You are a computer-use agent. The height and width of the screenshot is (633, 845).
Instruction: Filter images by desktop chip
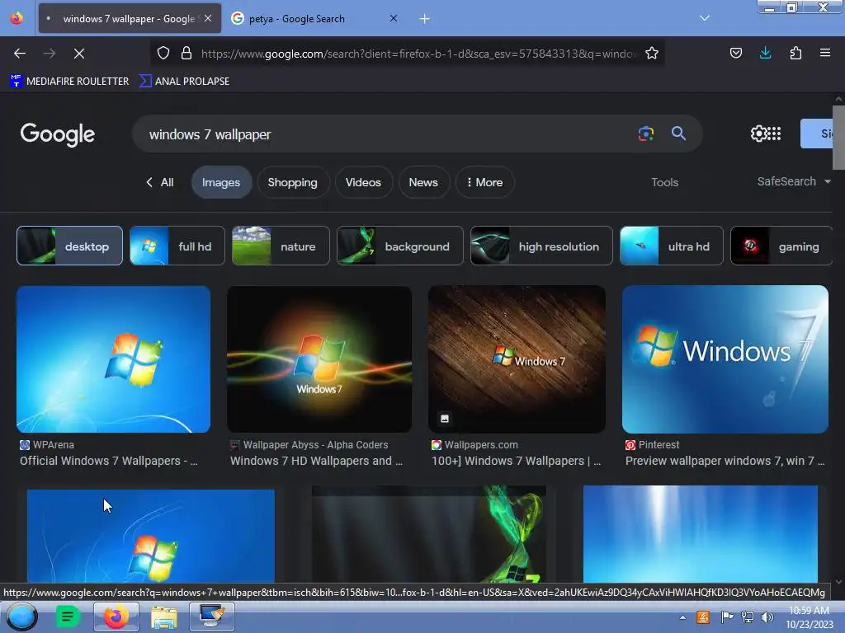[x=69, y=246]
